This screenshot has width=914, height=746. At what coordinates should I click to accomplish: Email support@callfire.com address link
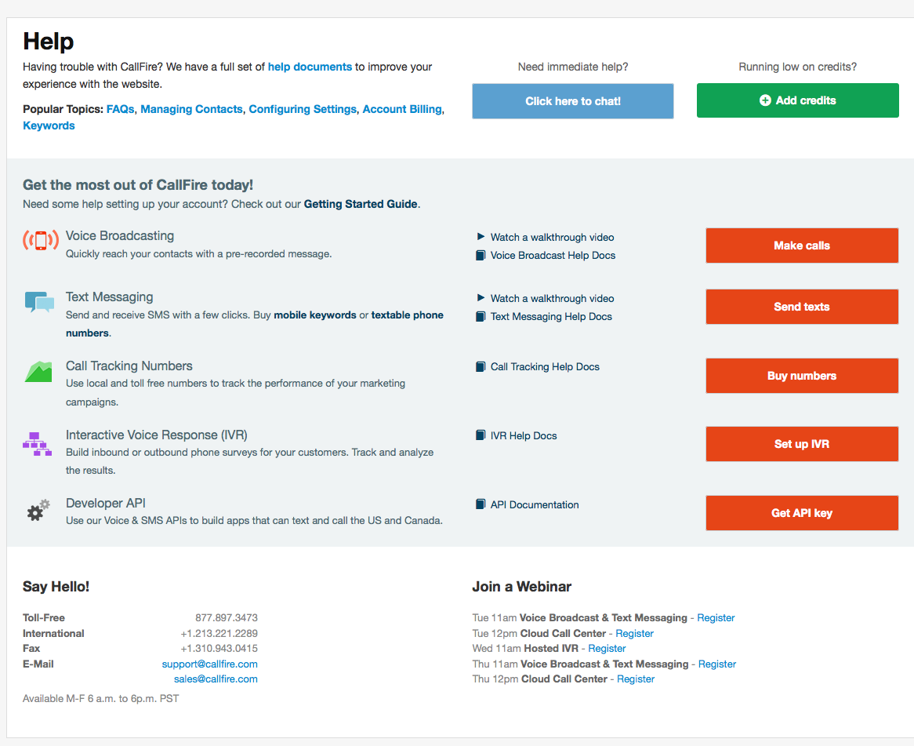coord(209,664)
